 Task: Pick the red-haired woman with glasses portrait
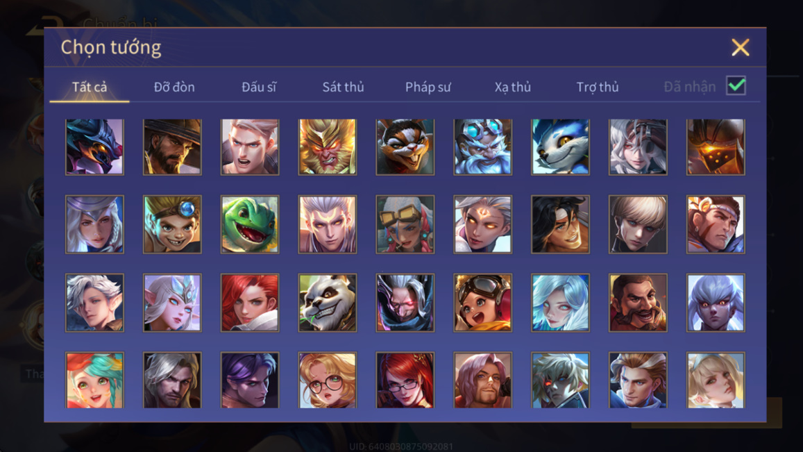405,380
